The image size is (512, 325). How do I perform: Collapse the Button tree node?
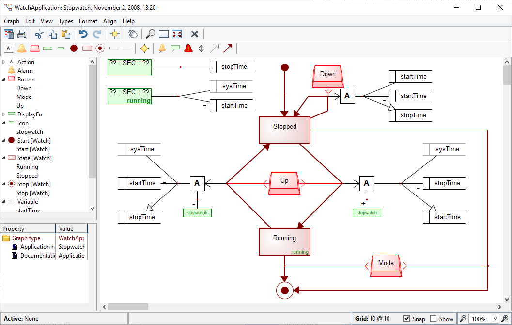pos(4,79)
